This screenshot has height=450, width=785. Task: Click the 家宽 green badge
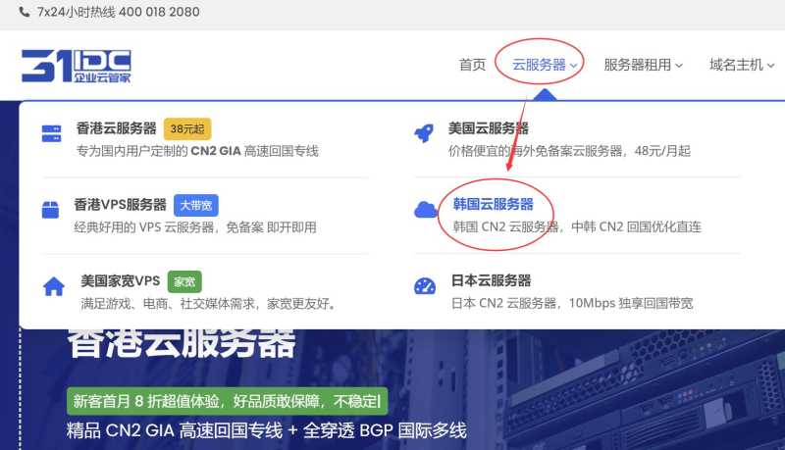184,281
